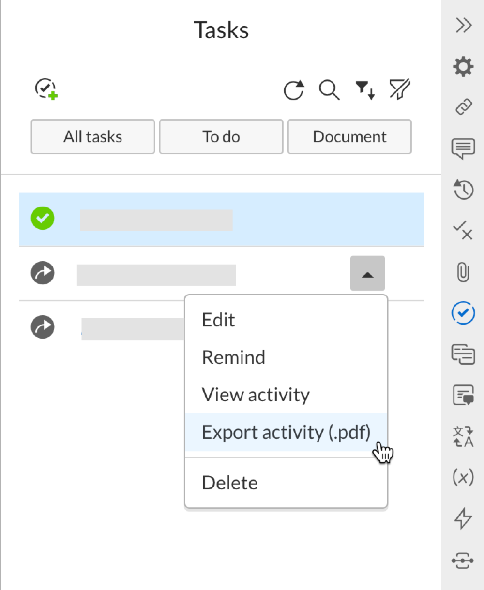Open the lightning bolt automation icon
This screenshot has width=484, height=590.
click(x=463, y=518)
